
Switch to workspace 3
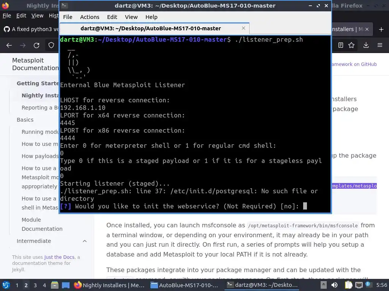35,285
